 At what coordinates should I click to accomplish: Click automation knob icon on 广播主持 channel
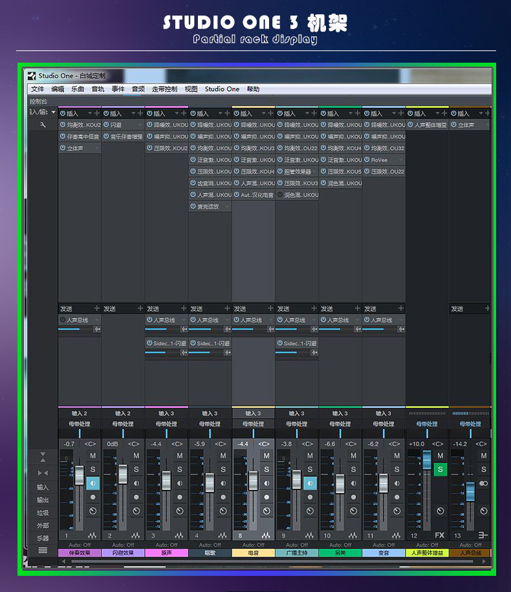(310, 511)
